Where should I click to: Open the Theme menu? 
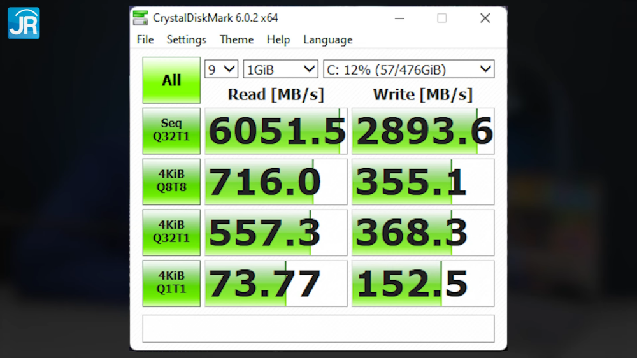[236, 40]
